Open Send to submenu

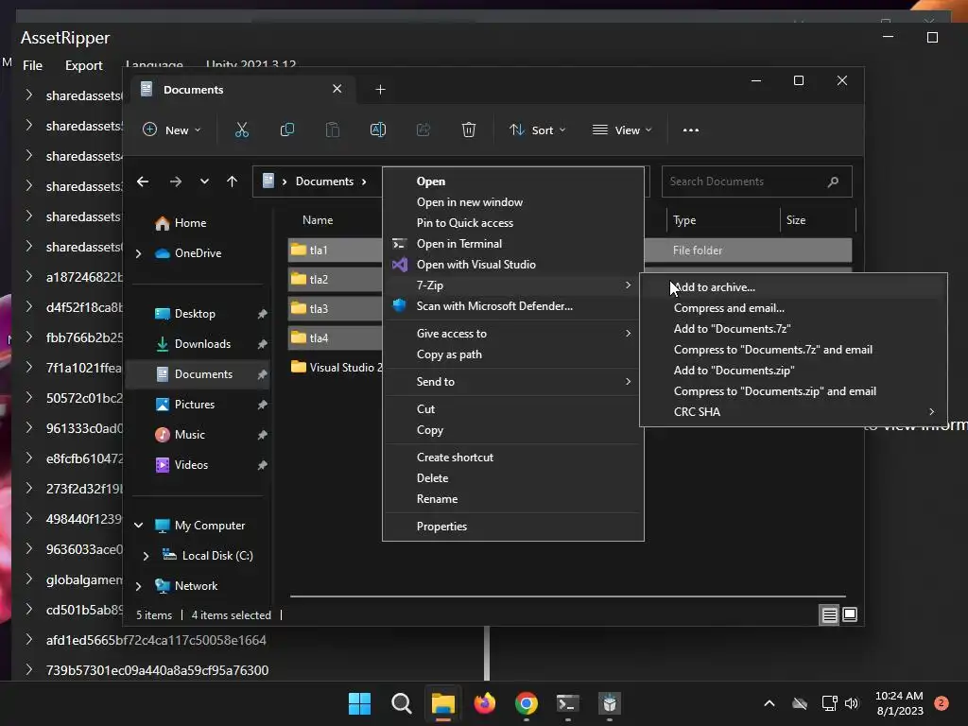[513, 382]
